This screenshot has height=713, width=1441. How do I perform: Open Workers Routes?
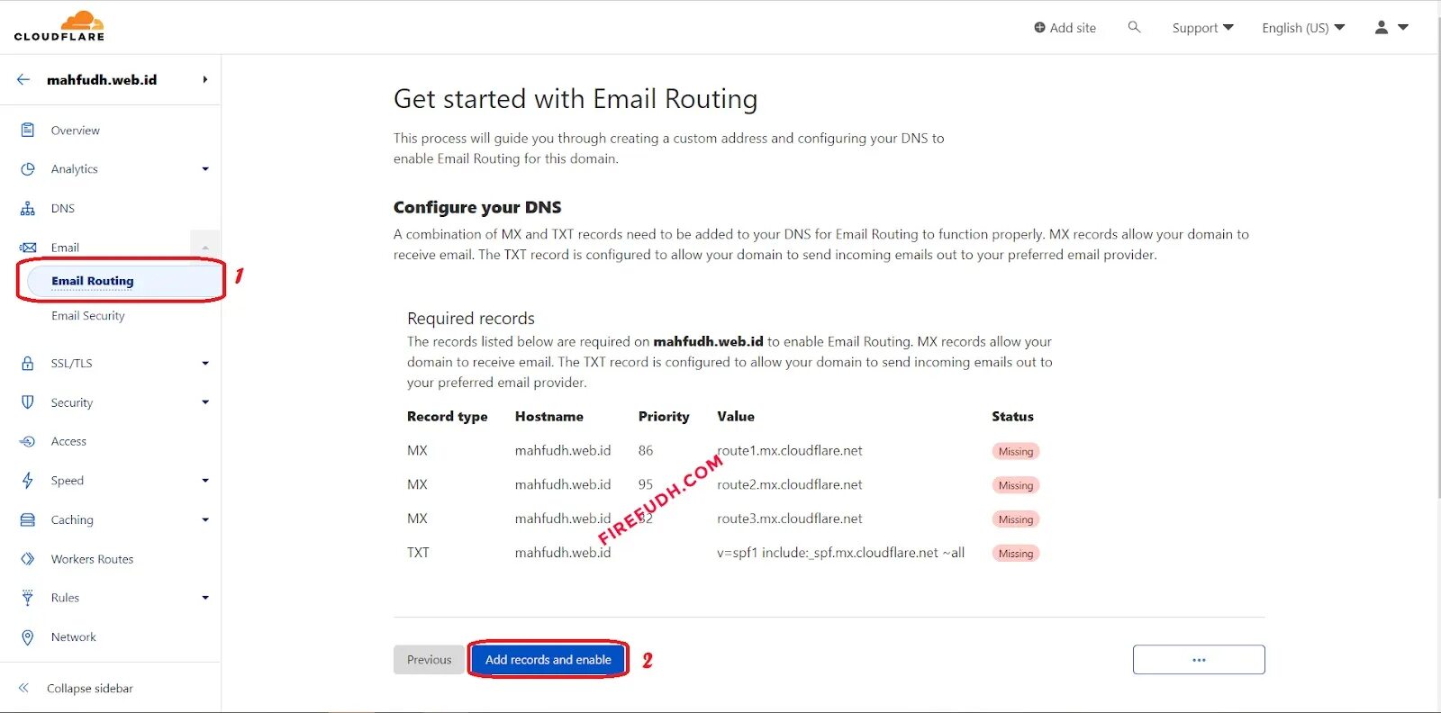click(92, 559)
